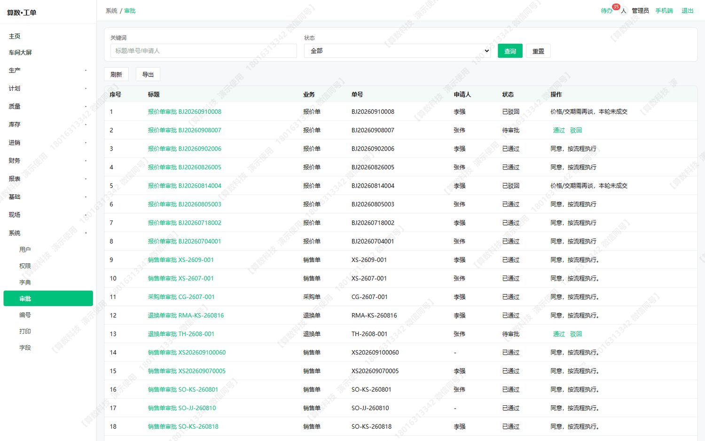The width and height of the screenshot is (705, 441).
Task: Click the 状态 column header
Action: (x=508, y=94)
